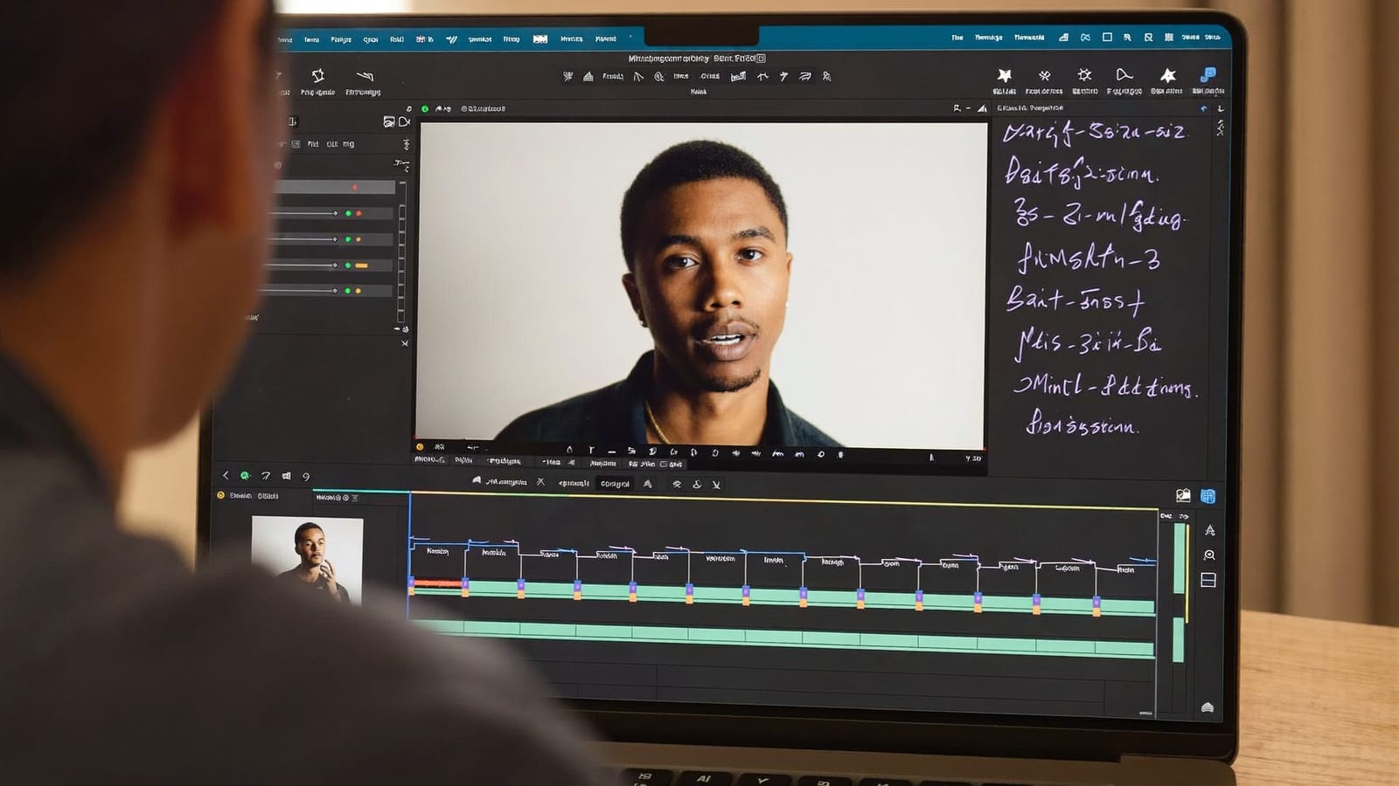Click the picture icon above the timeline's right edge
The image size is (1399, 786).
click(x=1183, y=496)
